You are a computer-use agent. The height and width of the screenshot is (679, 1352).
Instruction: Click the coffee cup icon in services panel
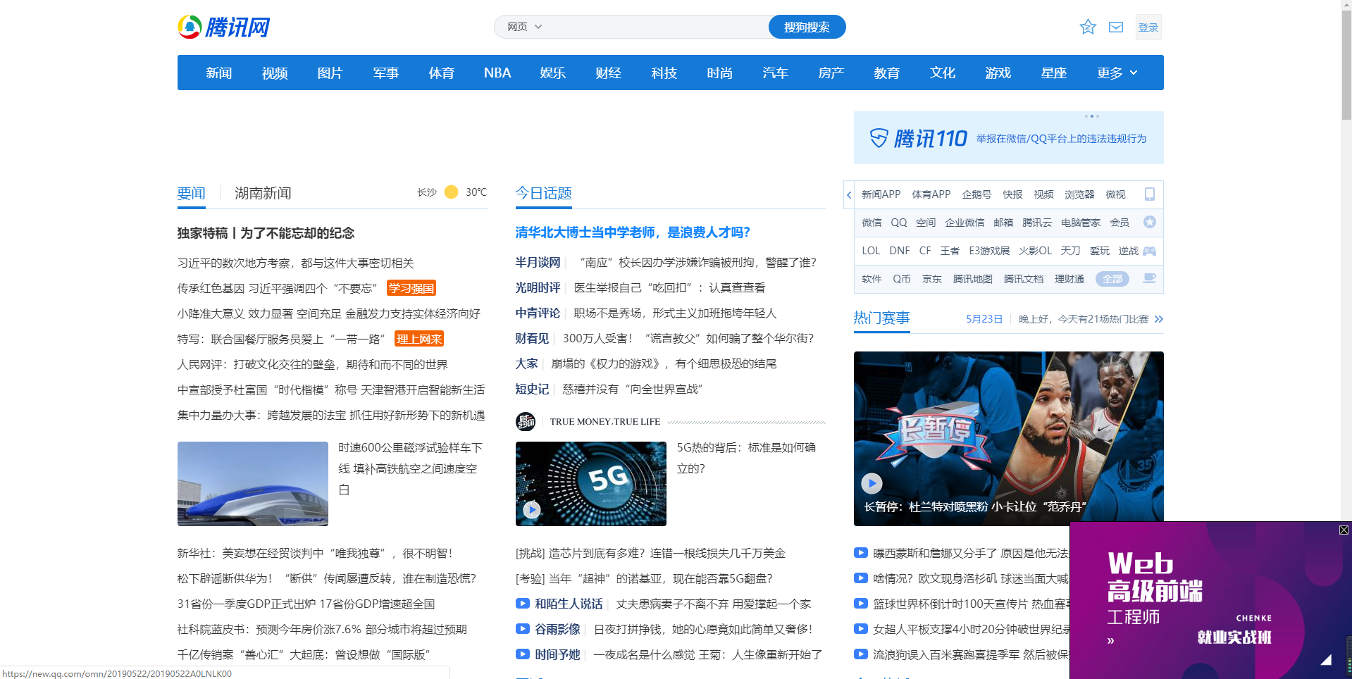[x=1149, y=278]
